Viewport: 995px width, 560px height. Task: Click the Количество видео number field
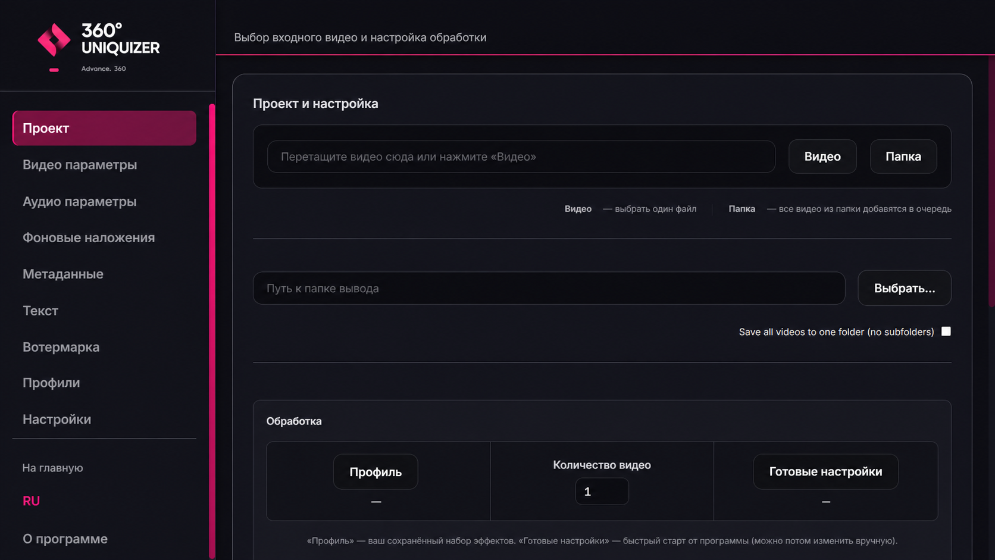coord(602,492)
